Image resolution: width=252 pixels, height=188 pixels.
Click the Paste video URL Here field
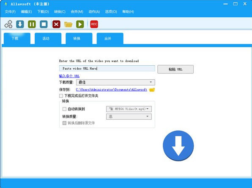point(107,68)
